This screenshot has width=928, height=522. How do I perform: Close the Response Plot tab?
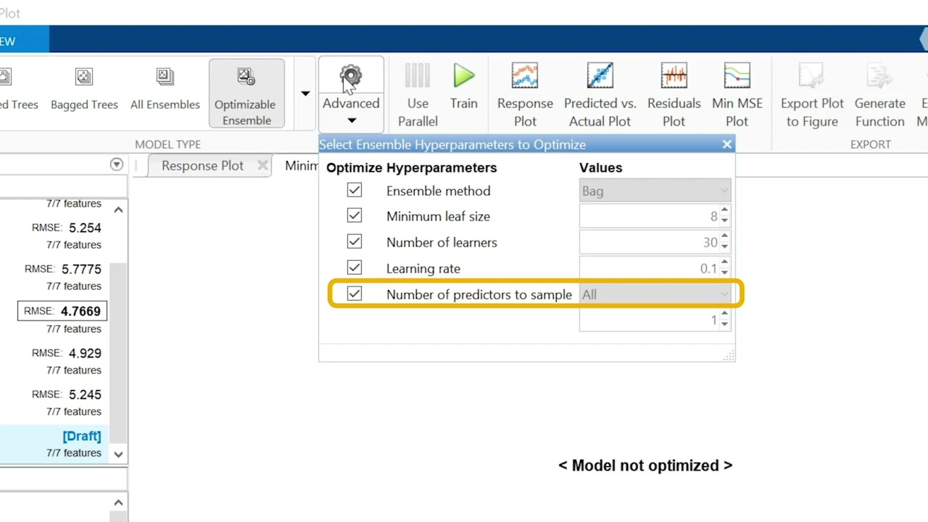click(262, 165)
